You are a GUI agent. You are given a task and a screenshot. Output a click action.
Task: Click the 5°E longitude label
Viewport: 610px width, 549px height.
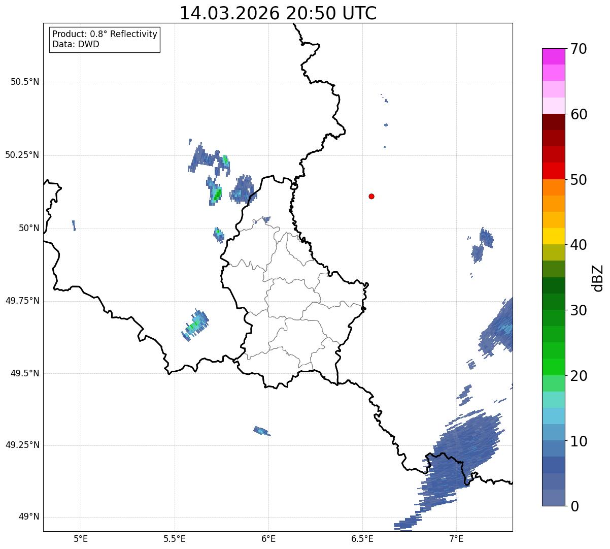coord(81,539)
